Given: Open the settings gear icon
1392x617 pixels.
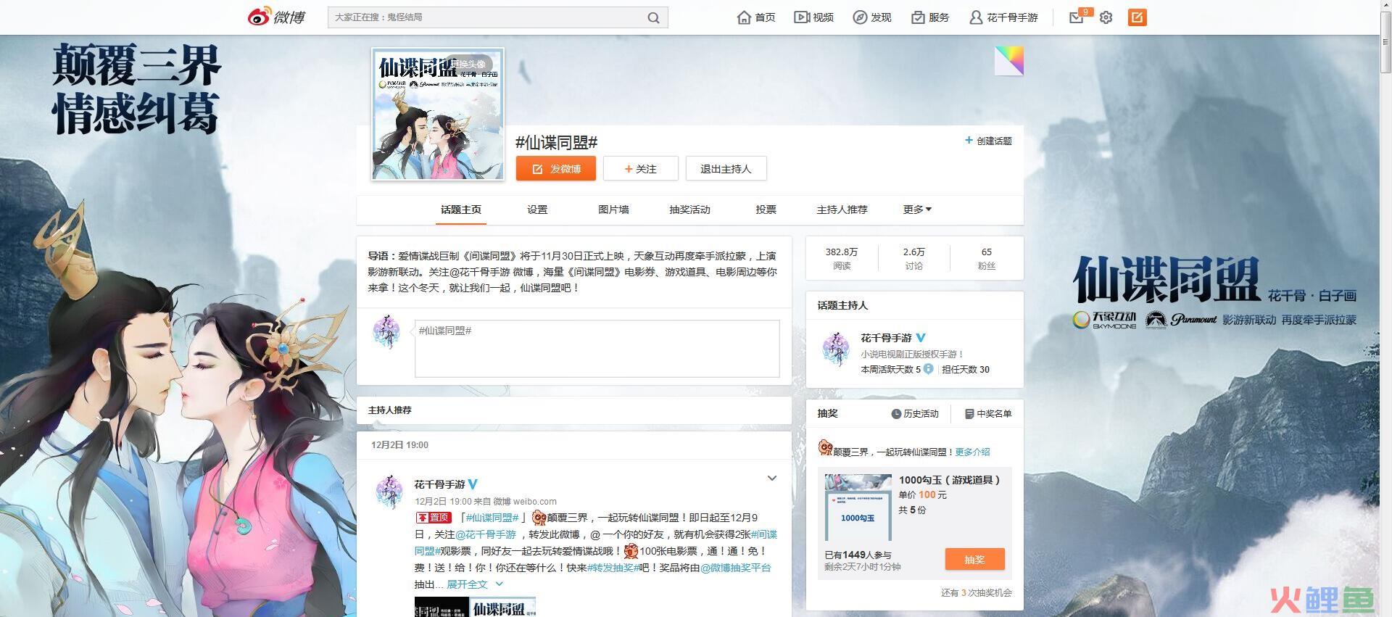Looking at the screenshot, I should (x=1106, y=17).
